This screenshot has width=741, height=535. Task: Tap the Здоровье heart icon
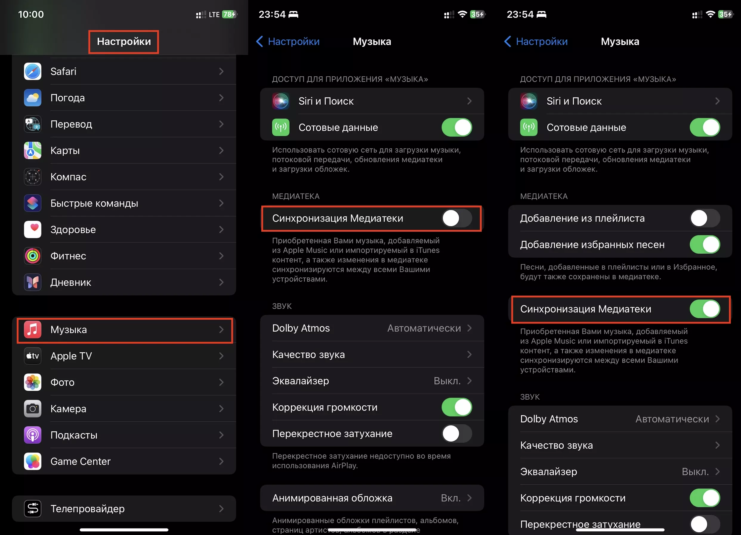click(x=32, y=229)
